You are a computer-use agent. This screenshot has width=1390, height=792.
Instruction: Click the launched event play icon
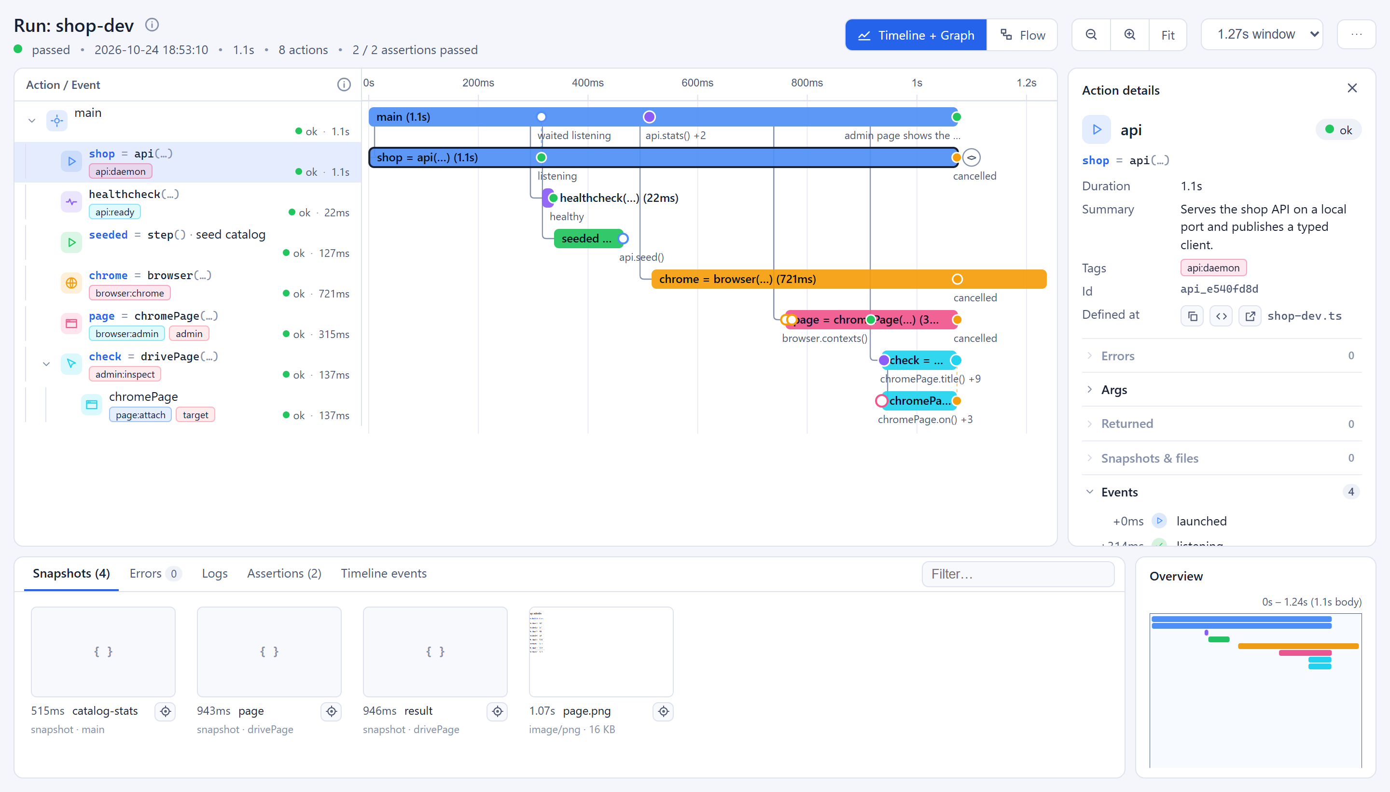1159,521
